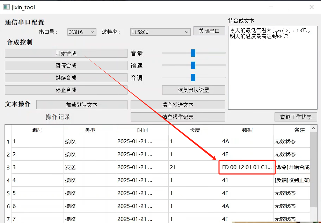321x223 pixels.
Task: Adjust the 音量 volume slider
Action: point(193,53)
